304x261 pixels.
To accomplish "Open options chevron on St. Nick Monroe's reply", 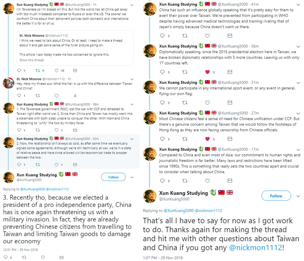I will 132,79.
